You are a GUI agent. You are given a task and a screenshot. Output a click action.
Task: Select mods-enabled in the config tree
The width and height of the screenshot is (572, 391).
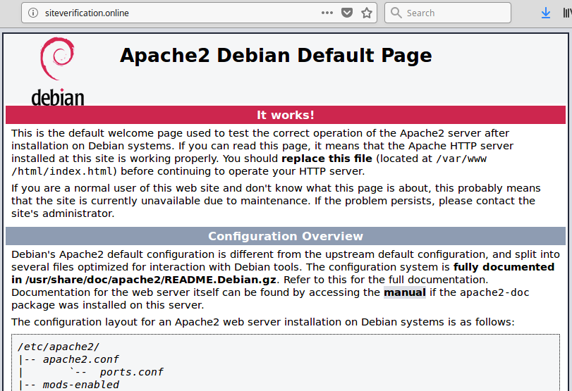(80, 385)
